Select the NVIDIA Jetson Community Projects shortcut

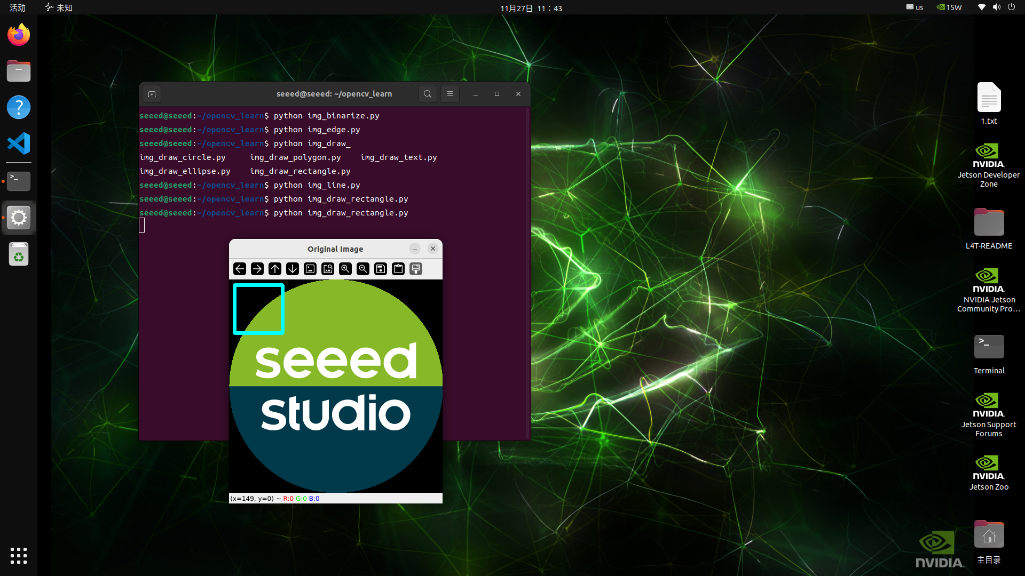(x=989, y=290)
